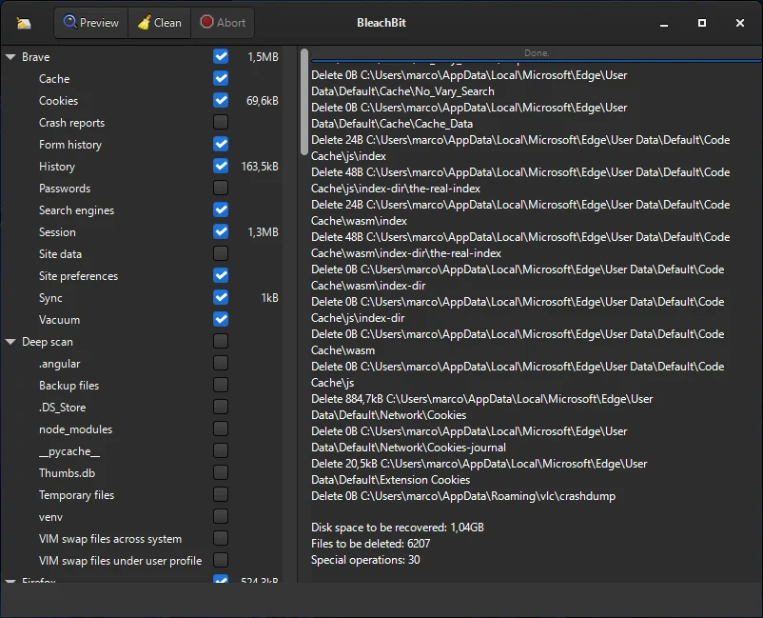This screenshot has height=618, width=763.
Task: Click the History size value 163,5kB
Action: (x=260, y=167)
